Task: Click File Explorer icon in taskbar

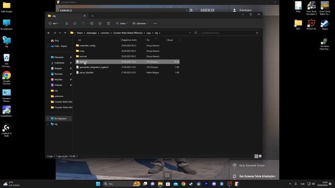Action: coord(160,184)
